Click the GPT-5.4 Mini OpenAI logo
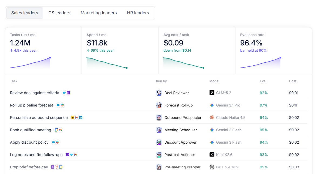 (x=212, y=167)
